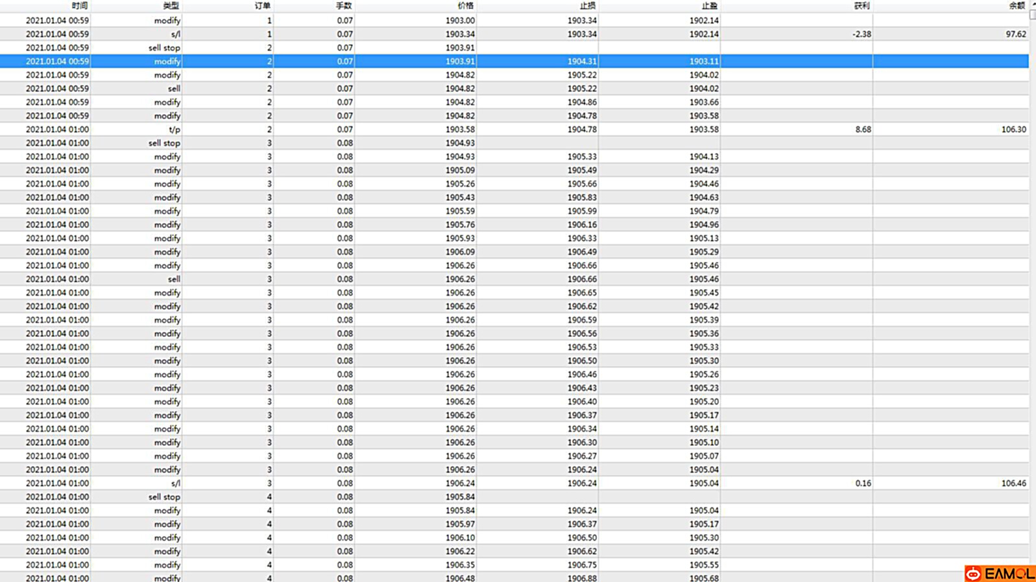1036x582 pixels.
Task: Select the stop loss value 1906.46
Action: point(582,375)
